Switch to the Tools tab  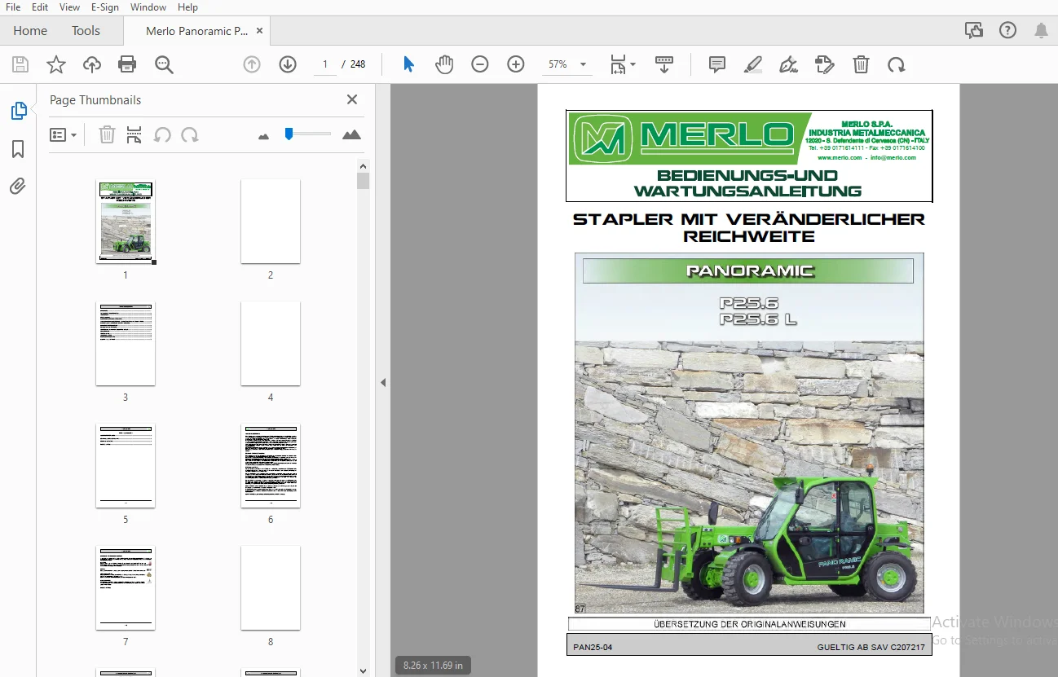point(86,31)
